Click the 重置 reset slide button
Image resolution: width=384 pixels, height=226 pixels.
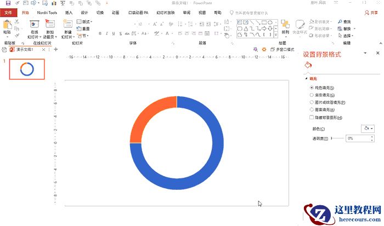(x=83, y=28)
